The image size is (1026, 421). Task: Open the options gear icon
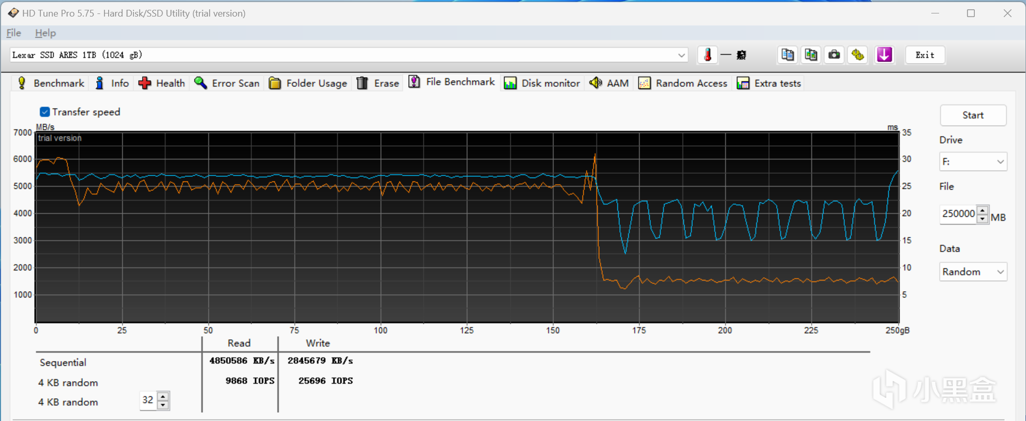(858, 55)
